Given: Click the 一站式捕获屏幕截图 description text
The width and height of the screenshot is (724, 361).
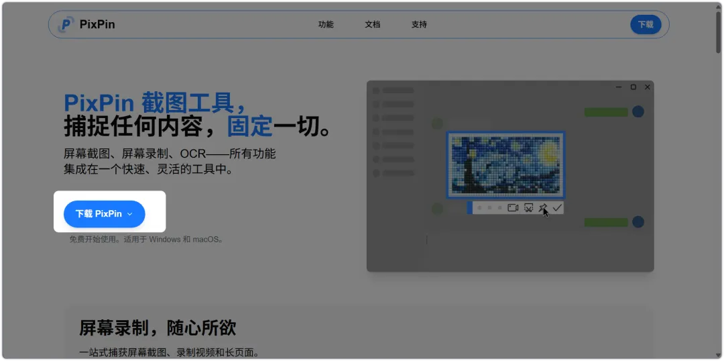Looking at the screenshot, I should 169,352.
